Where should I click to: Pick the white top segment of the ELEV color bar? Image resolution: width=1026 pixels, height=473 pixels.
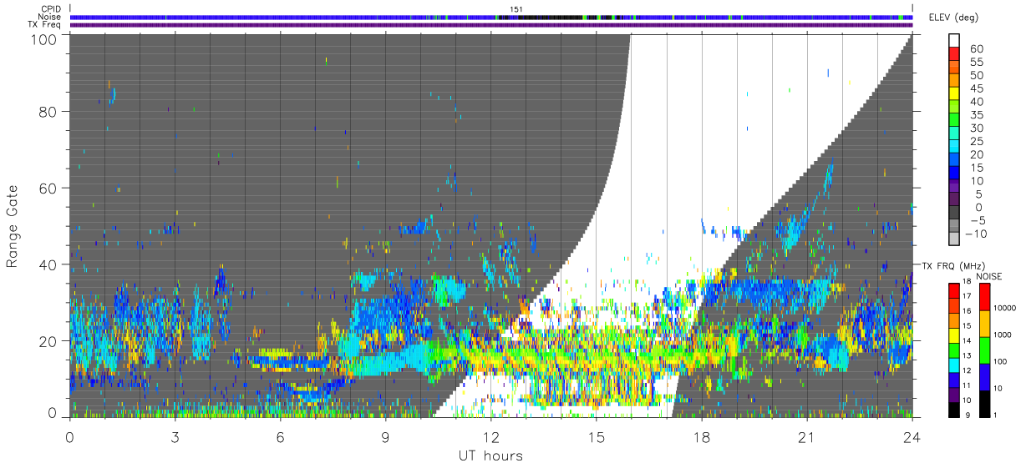tap(955, 40)
